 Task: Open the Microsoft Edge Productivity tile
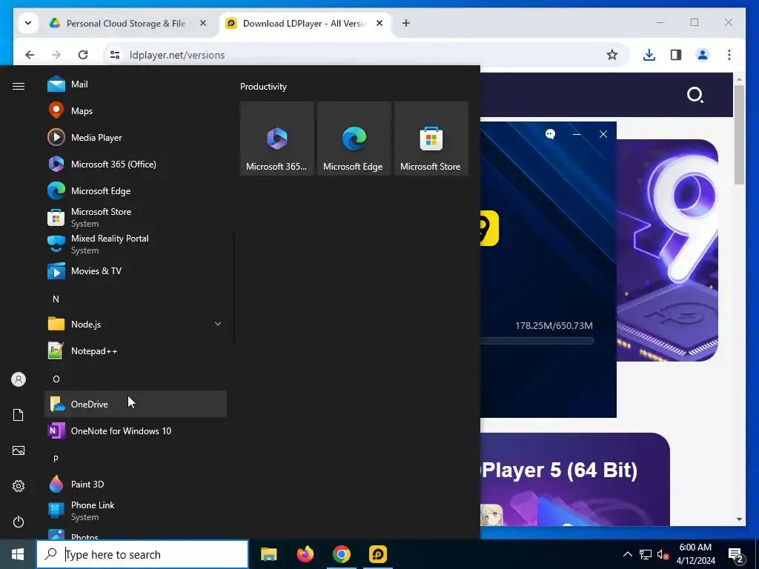(x=354, y=139)
